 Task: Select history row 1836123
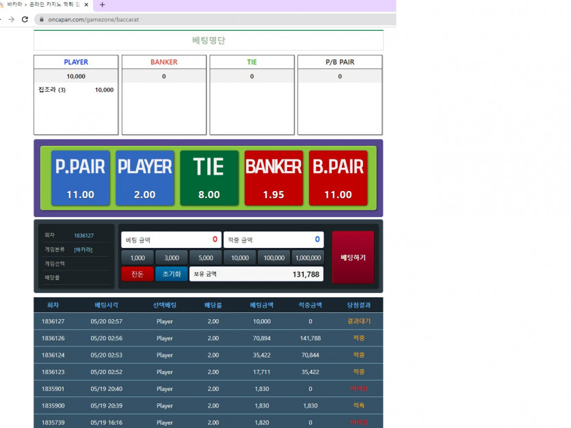click(x=209, y=372)
